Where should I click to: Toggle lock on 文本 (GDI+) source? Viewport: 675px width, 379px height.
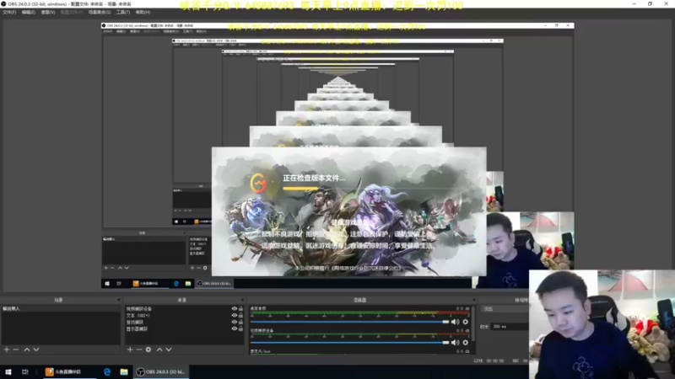pyautogui.click(x=240, y=315)
